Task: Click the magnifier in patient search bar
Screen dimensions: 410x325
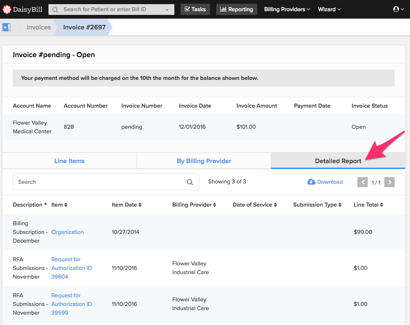Action: [x=55, y=10]
